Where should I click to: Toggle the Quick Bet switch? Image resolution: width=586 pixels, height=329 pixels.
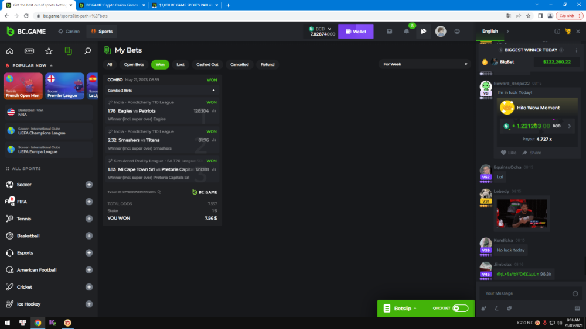pos(460,308)
